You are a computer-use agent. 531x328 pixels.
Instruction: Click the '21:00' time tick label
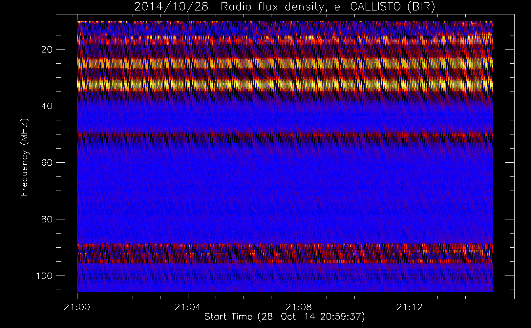[77, 307]
